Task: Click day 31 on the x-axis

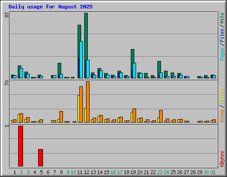Action: pyautogui.click(x=213, y=172)
